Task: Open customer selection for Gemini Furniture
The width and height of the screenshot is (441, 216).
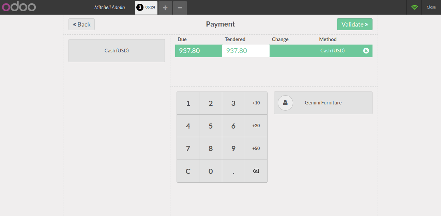Action: tap(323, 103)
